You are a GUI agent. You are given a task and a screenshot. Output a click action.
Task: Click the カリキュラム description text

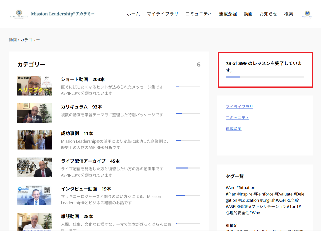coord(112,115)
